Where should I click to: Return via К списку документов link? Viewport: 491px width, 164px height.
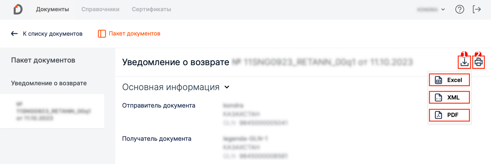pos(53,34)
